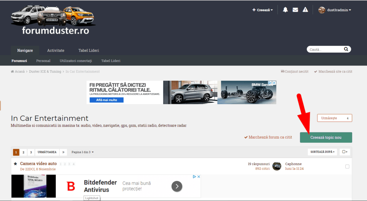Click the double-arrow last page icon
The height and width of the screenshot is (201, 367).
point(64,152)
